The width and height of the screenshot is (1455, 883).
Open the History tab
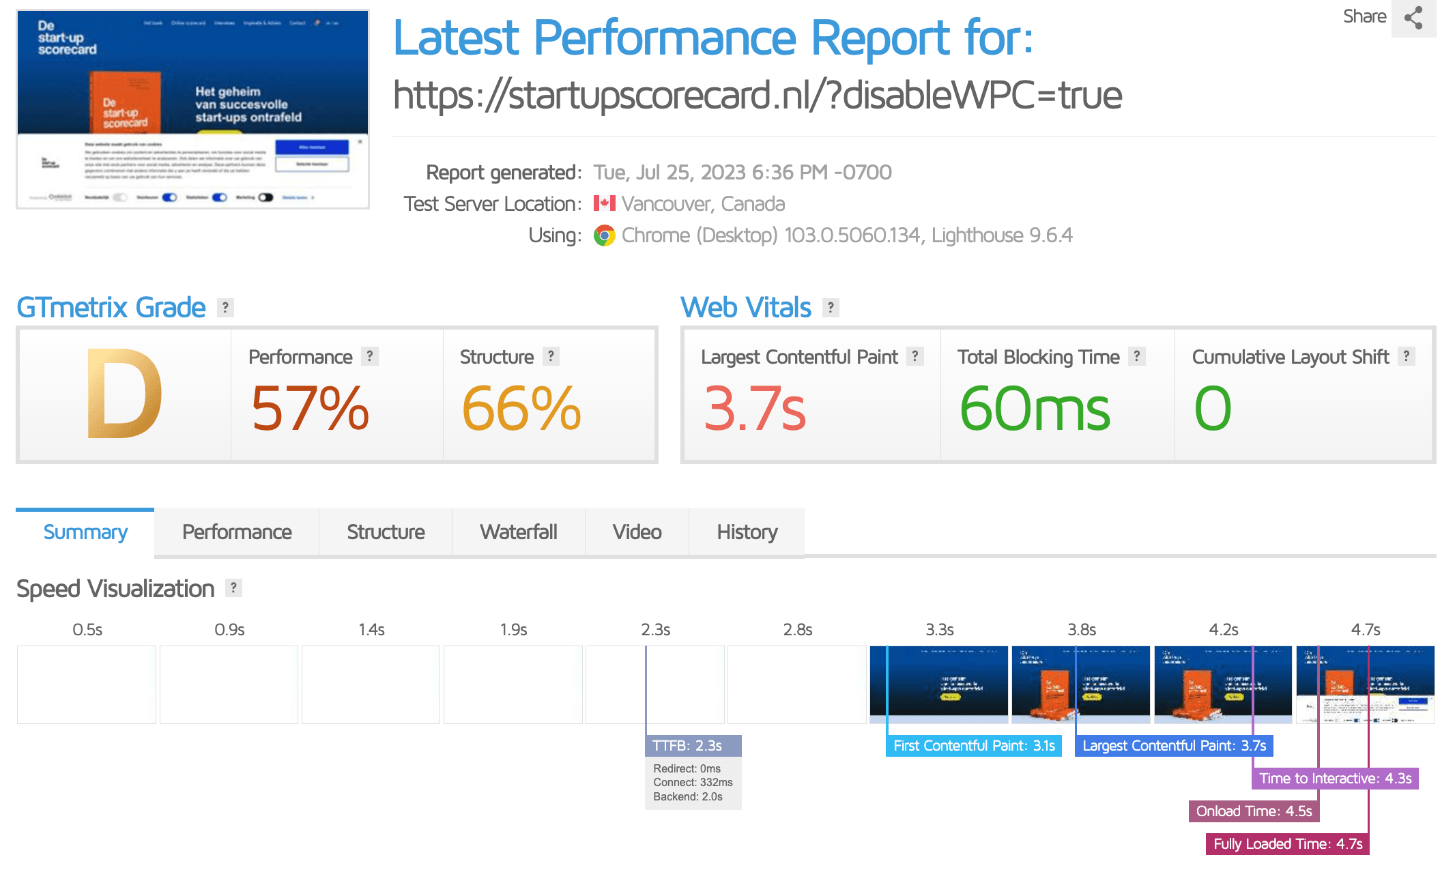747,532
